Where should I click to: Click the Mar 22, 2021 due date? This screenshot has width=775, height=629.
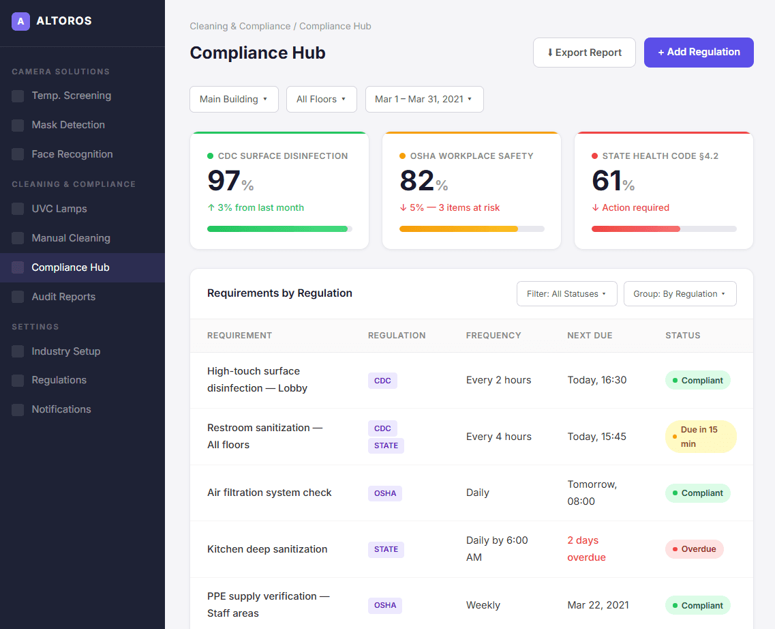[x=598, y=605]
